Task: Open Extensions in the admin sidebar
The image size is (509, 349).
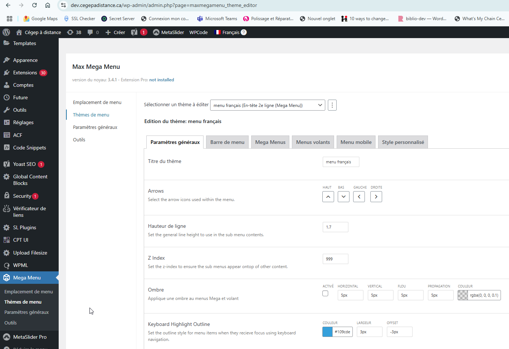Action: tap(25, 73)
